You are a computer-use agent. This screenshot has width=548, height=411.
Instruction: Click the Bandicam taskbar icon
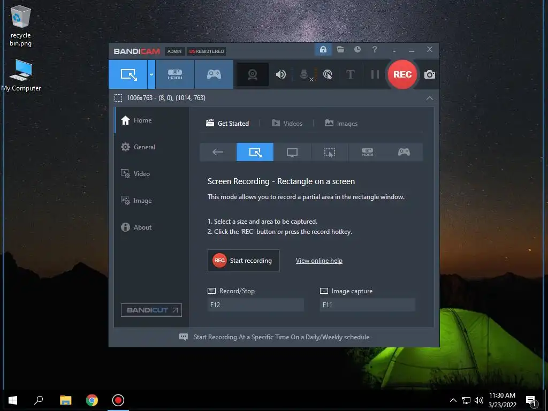tap(118, 400)
